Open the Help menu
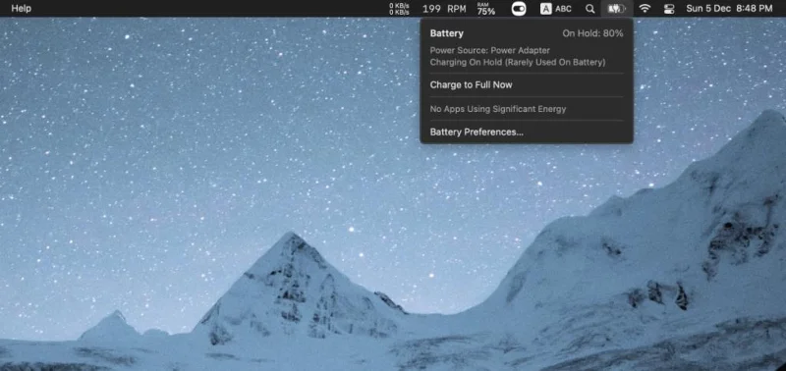 [21, 9]
